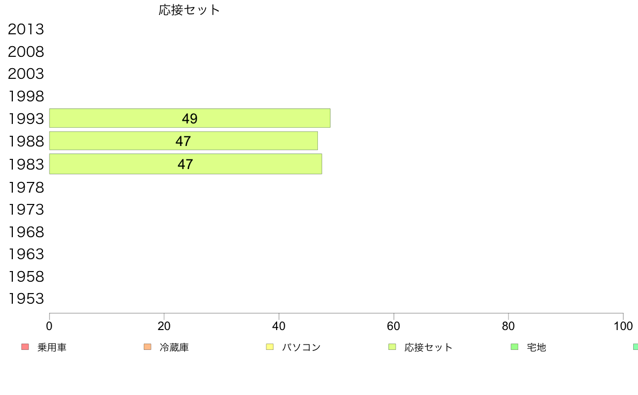638x395 pixels.
Task: Select the 応接セット legend text
Action: click(x=429, y=347)
